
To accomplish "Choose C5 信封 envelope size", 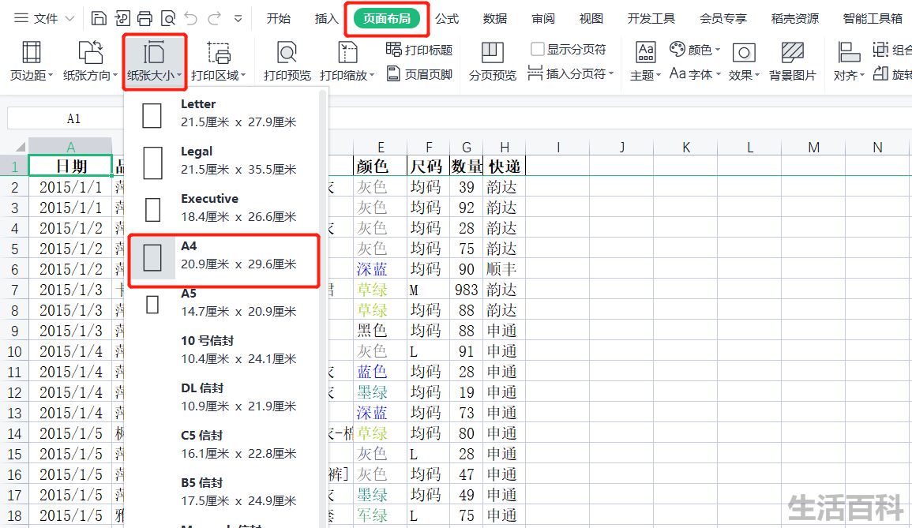I will (x=224, y=444).
